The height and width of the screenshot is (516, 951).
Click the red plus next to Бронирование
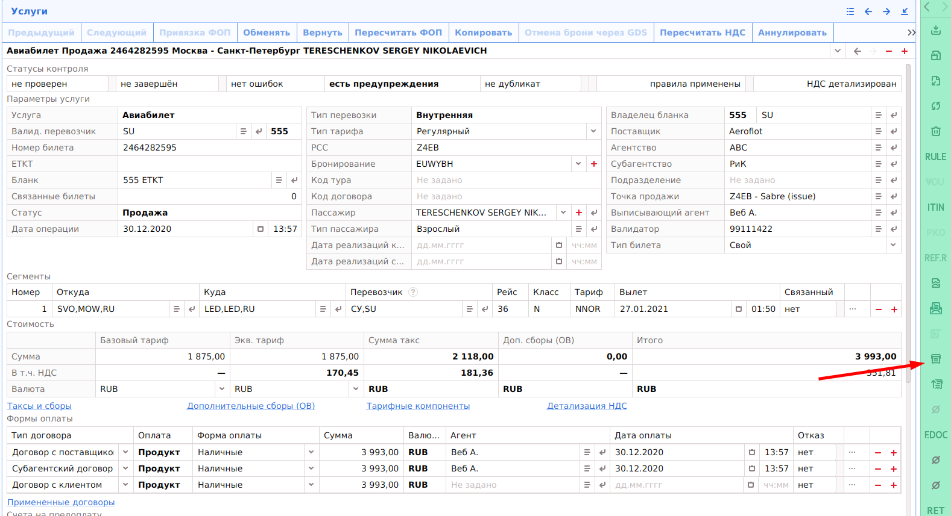pyautogui.click(x=594, y=164)
